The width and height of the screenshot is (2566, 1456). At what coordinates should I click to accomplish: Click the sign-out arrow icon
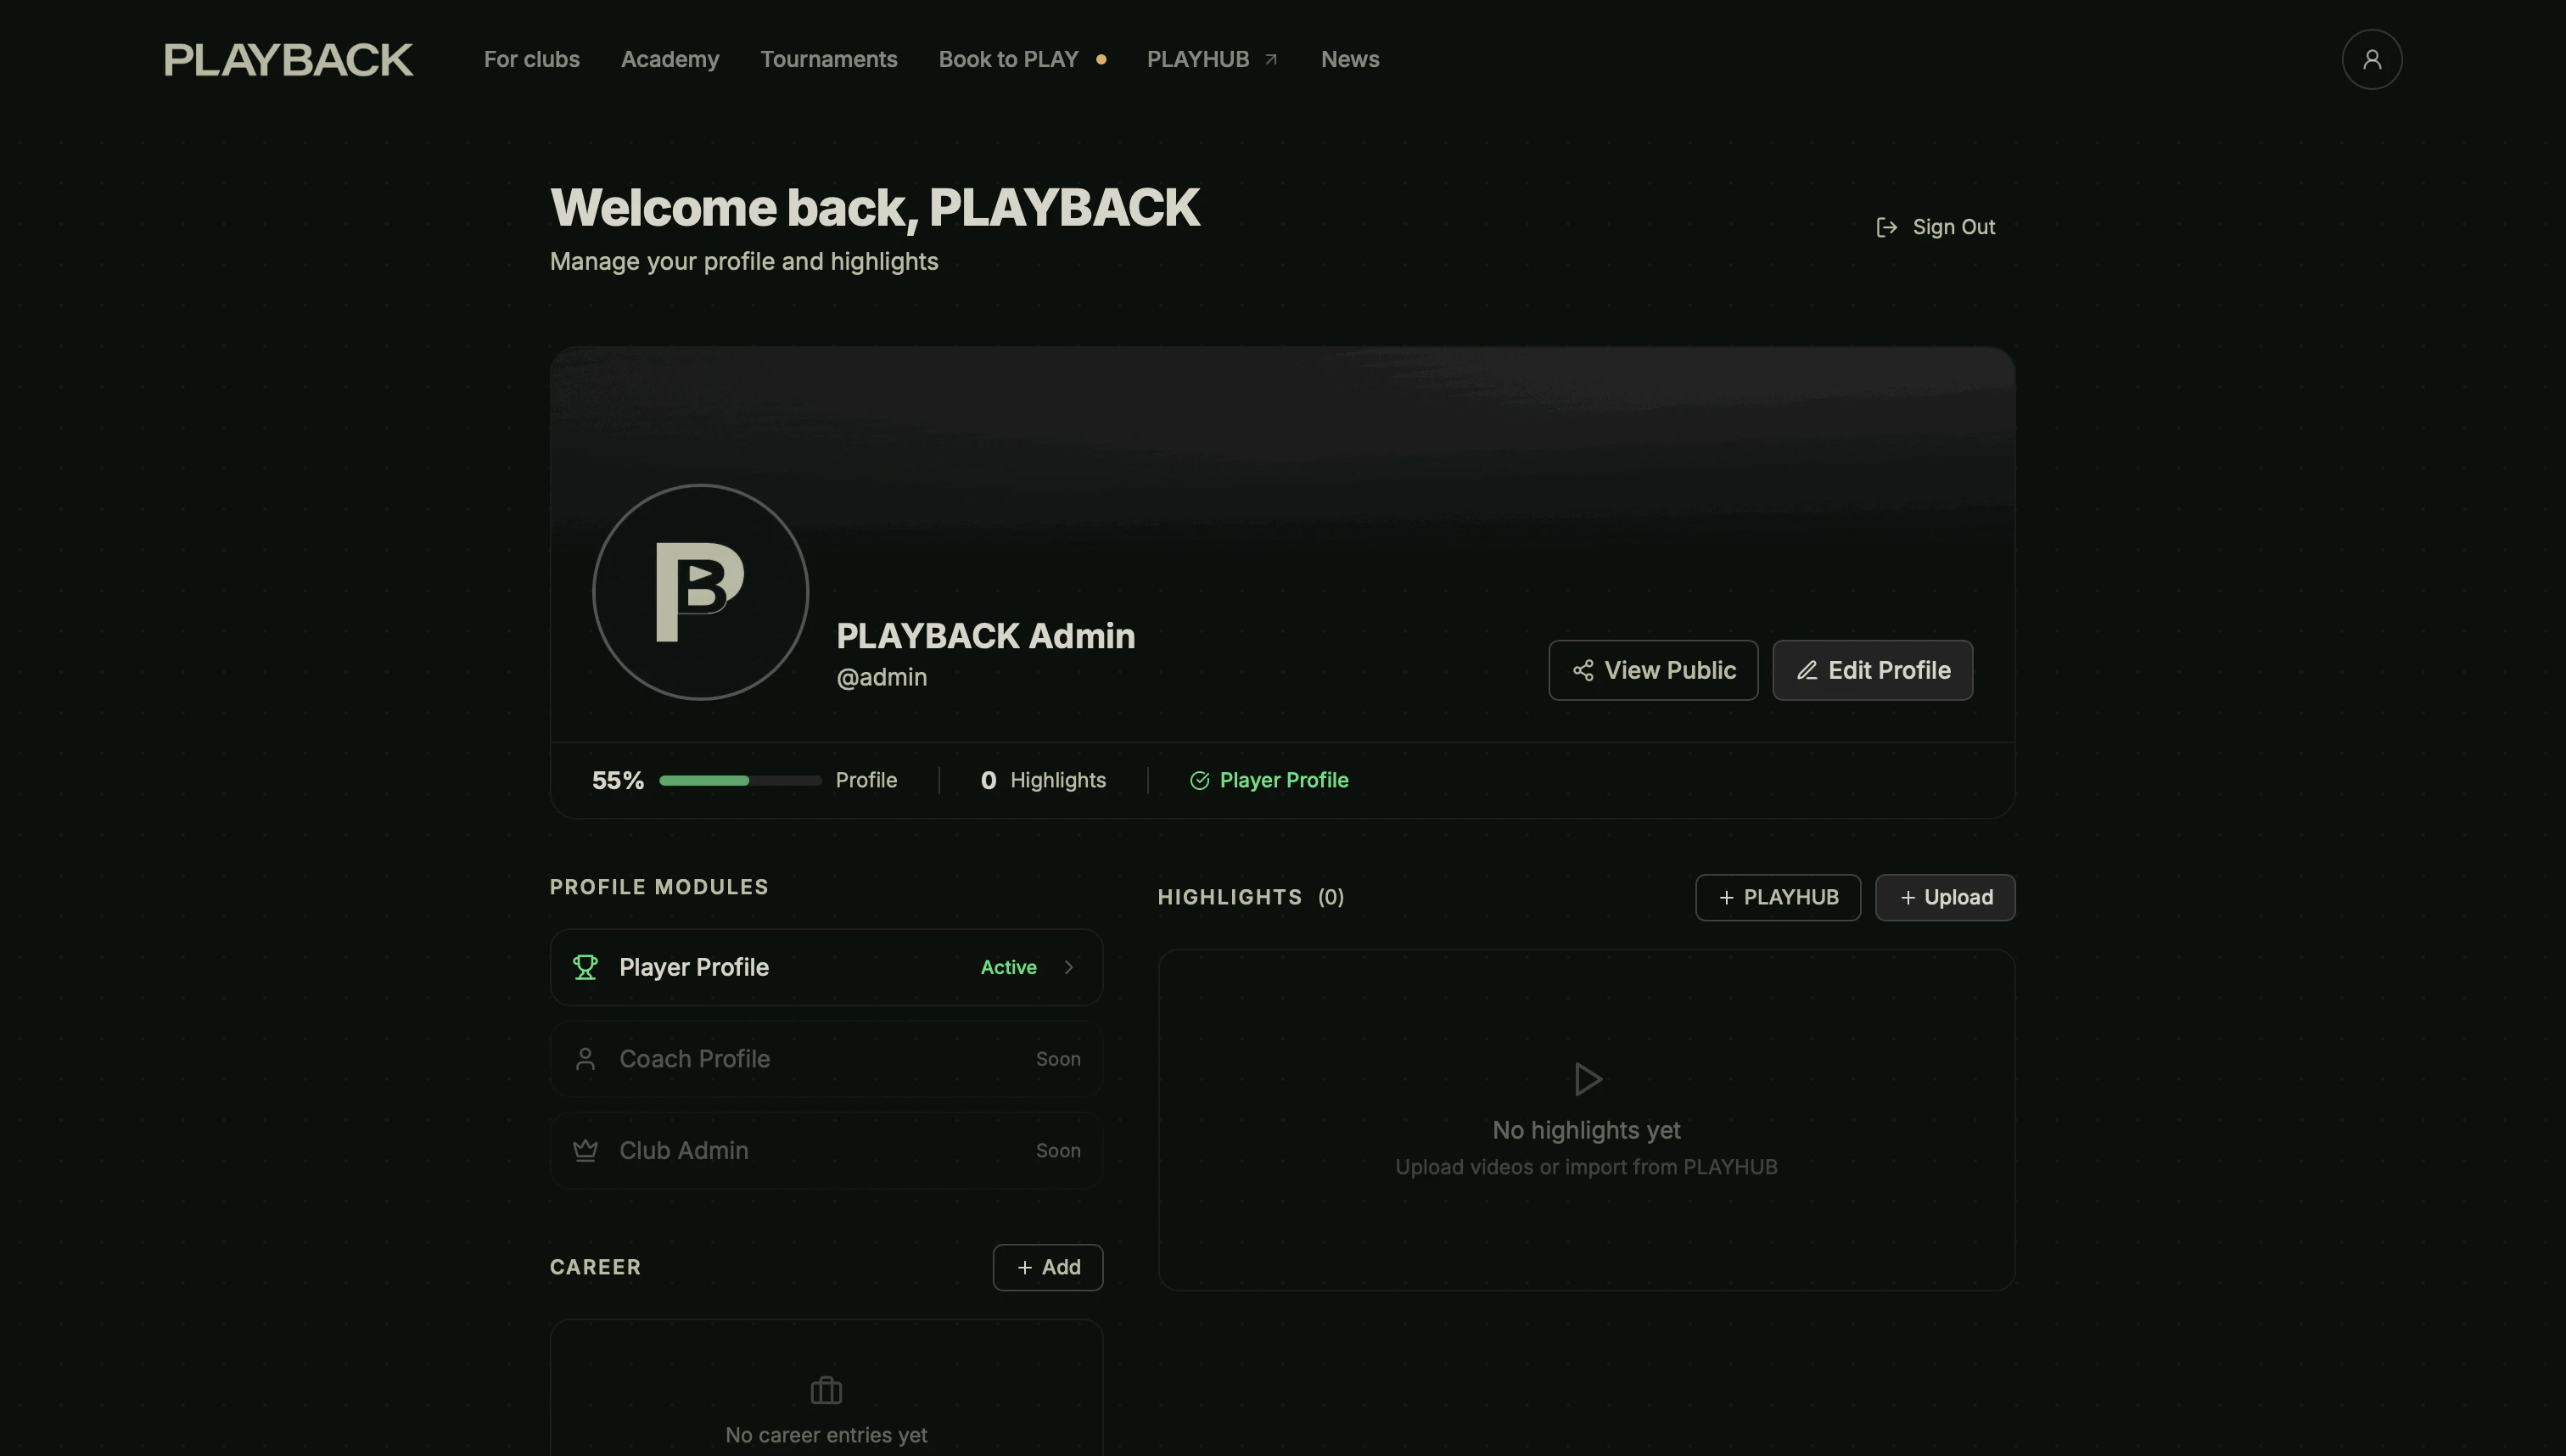point(1886,227)
